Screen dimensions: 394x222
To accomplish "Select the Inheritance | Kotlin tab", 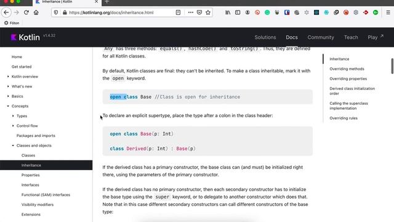I will 66,2.
